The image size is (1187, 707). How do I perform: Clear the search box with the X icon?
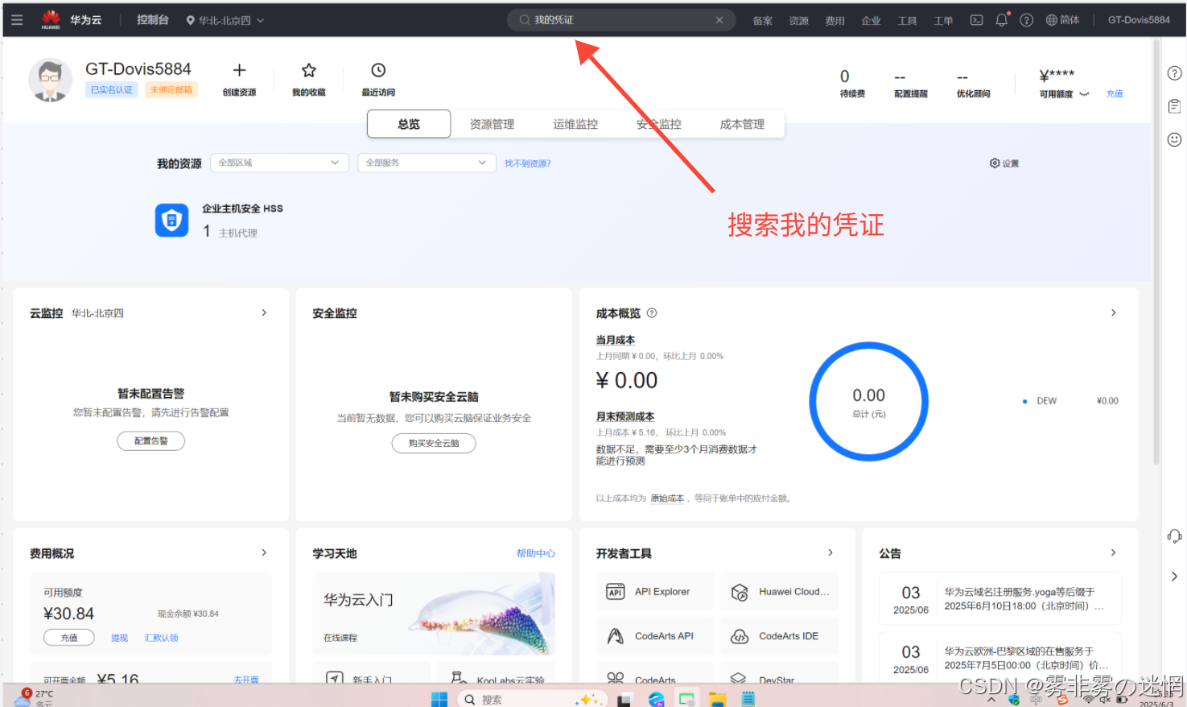click(x=719, y=20)
